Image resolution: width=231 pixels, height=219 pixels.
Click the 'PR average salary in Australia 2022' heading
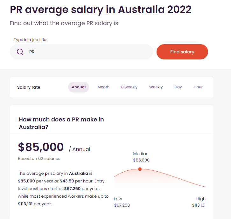[x=101, y=10]
